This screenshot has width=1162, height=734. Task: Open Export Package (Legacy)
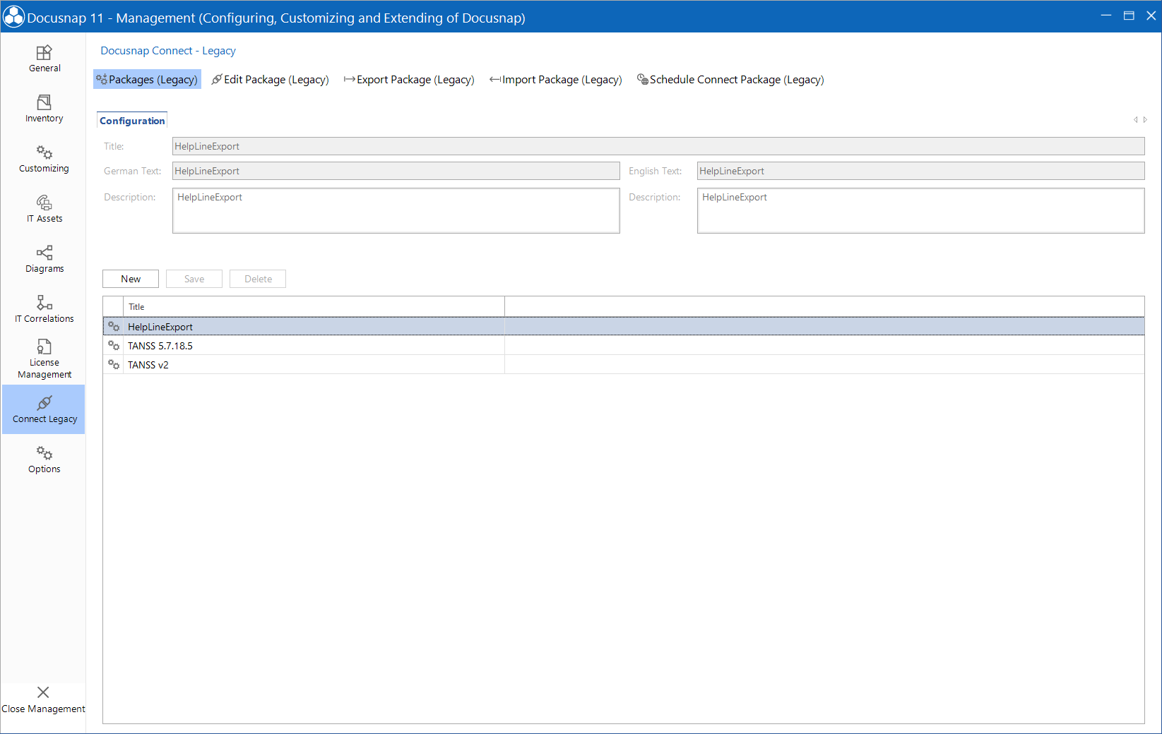click(409, 79)
